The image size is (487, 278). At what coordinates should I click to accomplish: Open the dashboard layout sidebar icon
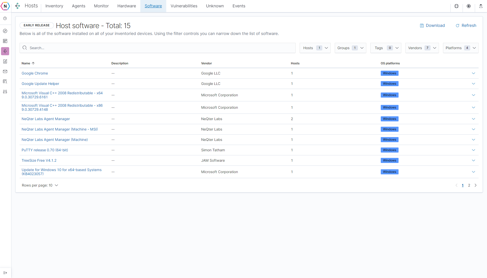(x=5, y=41)
